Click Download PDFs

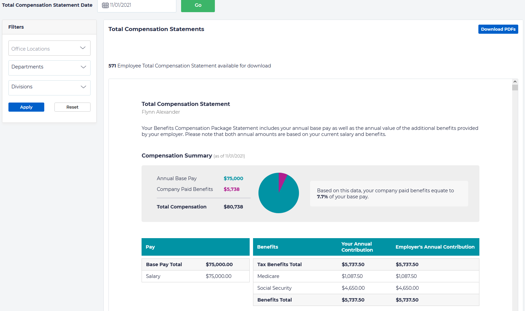[x=498, y=29]
